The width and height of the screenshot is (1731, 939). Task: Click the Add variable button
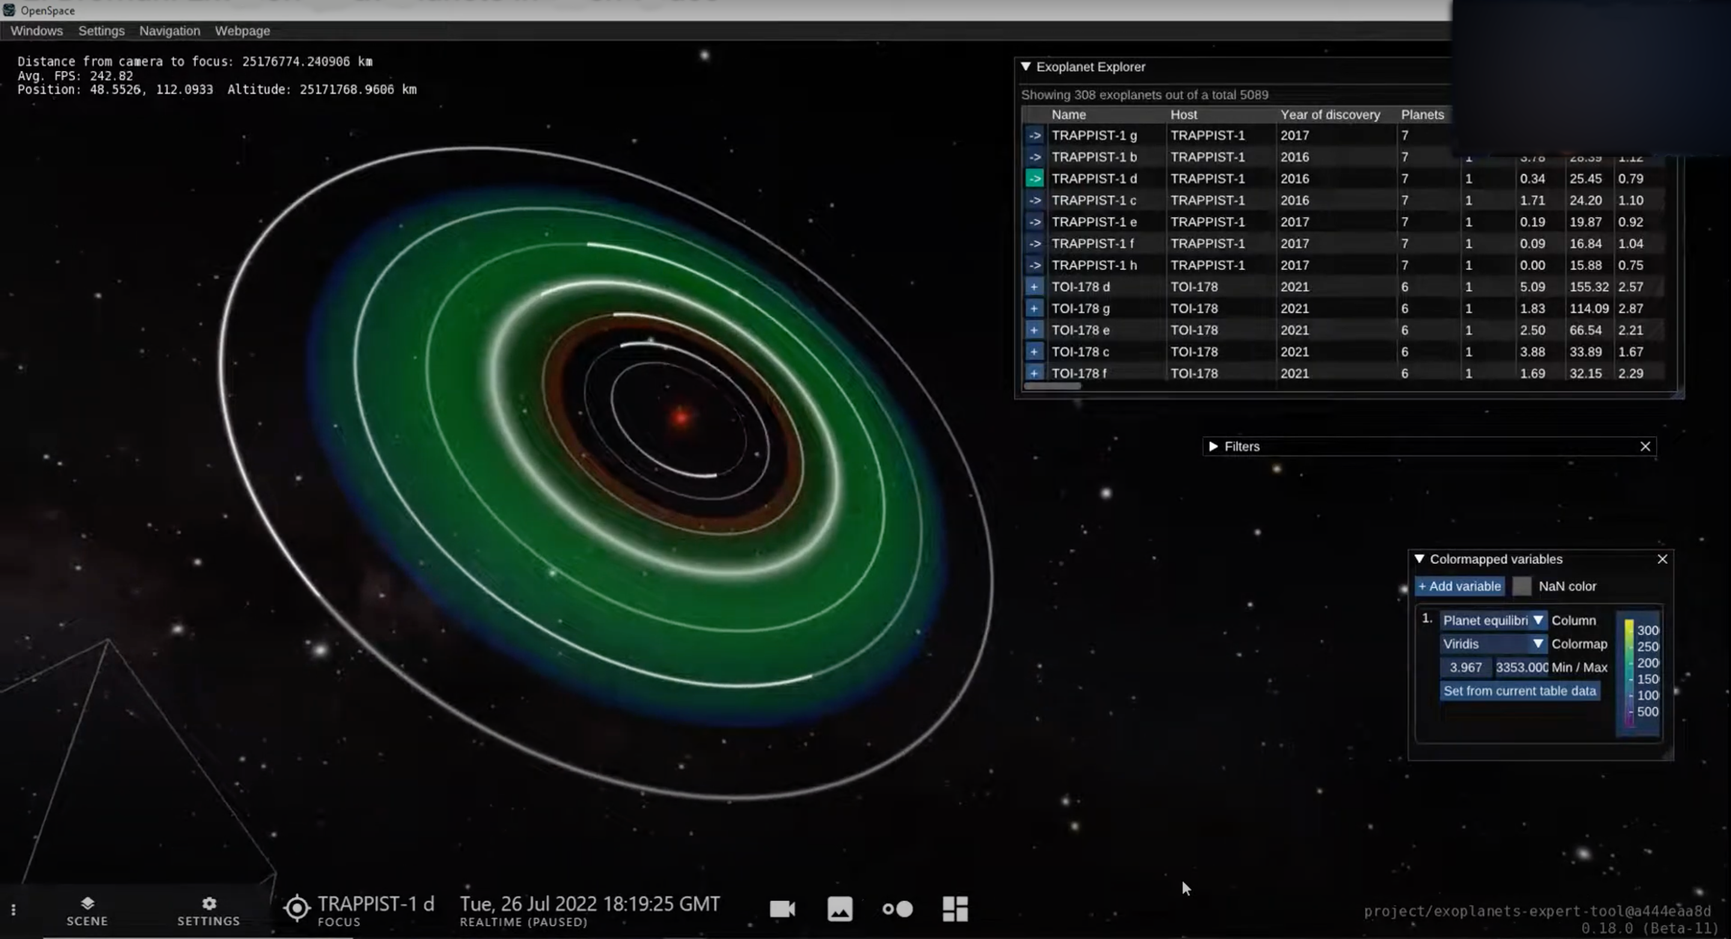(x=1459, y=586)
